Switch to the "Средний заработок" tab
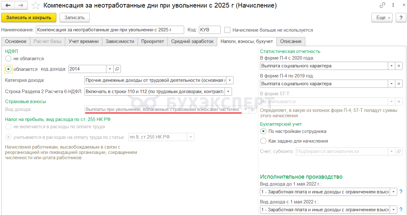This screenshot has width=407, height=215. point(192,41)
